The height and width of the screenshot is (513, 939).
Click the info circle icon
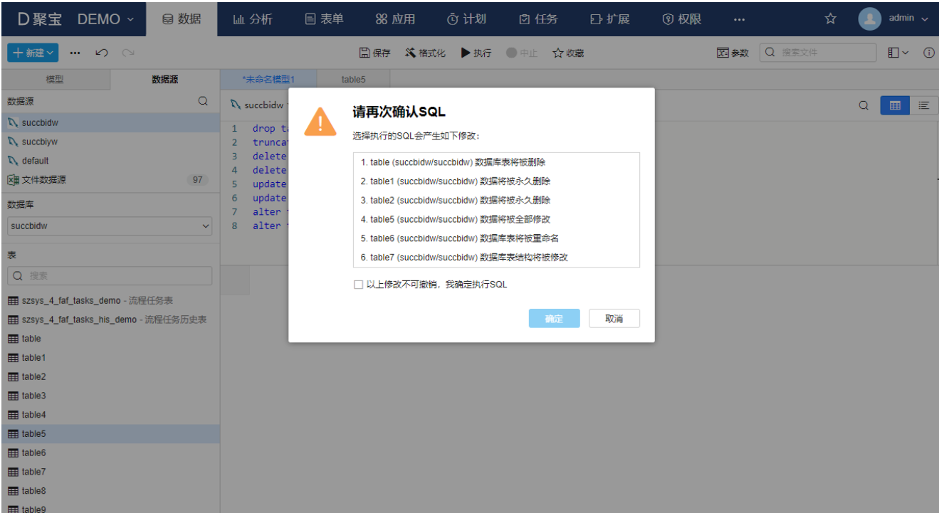[x=928, y=53]
